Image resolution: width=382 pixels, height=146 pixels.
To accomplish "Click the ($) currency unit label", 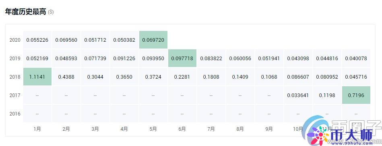I will pyautogui.click(x=51, y=12).
